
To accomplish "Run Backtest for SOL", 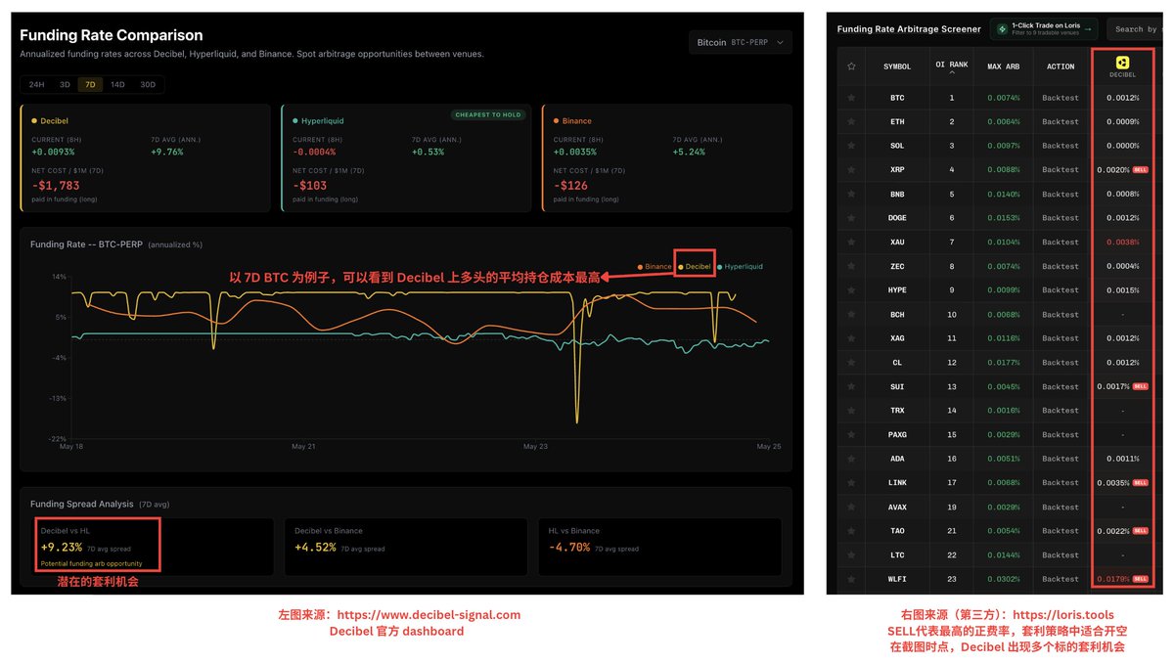I will (x=1061, y=146).
